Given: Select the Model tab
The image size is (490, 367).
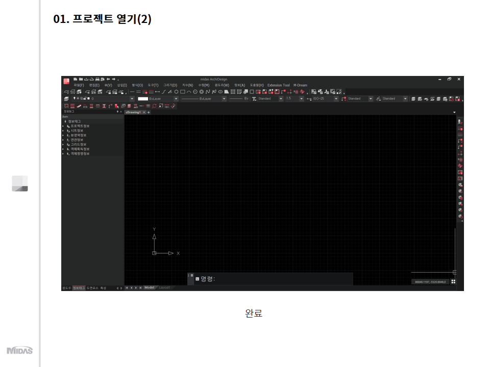Looking at the screenshot, I should pos(150,287).
